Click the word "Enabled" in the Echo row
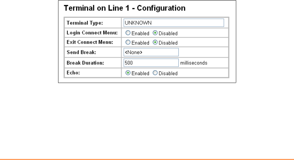Image resolution: width=294 pixels, height=160 pixels. [x=140, y=73]
